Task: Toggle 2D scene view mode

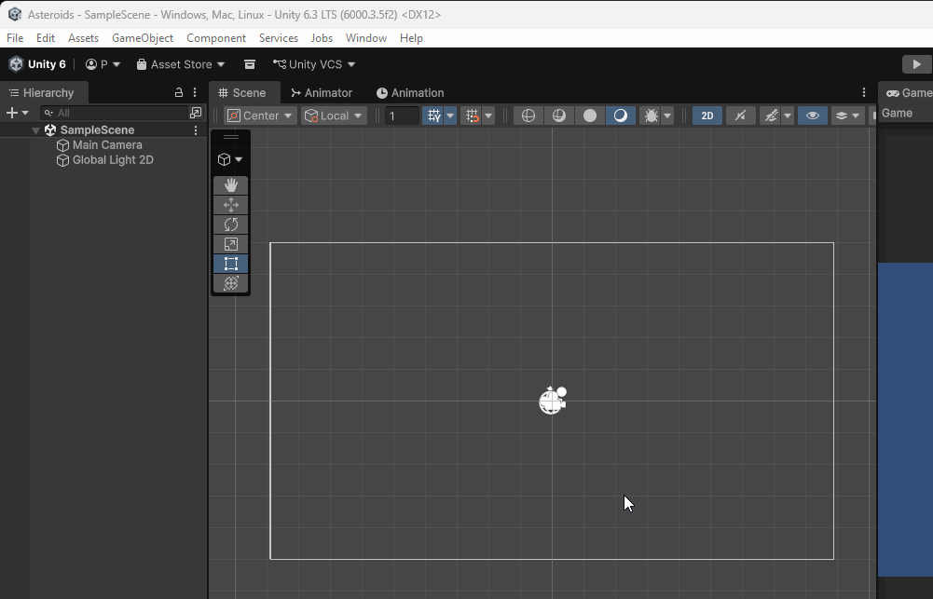Action: (707, 116)
